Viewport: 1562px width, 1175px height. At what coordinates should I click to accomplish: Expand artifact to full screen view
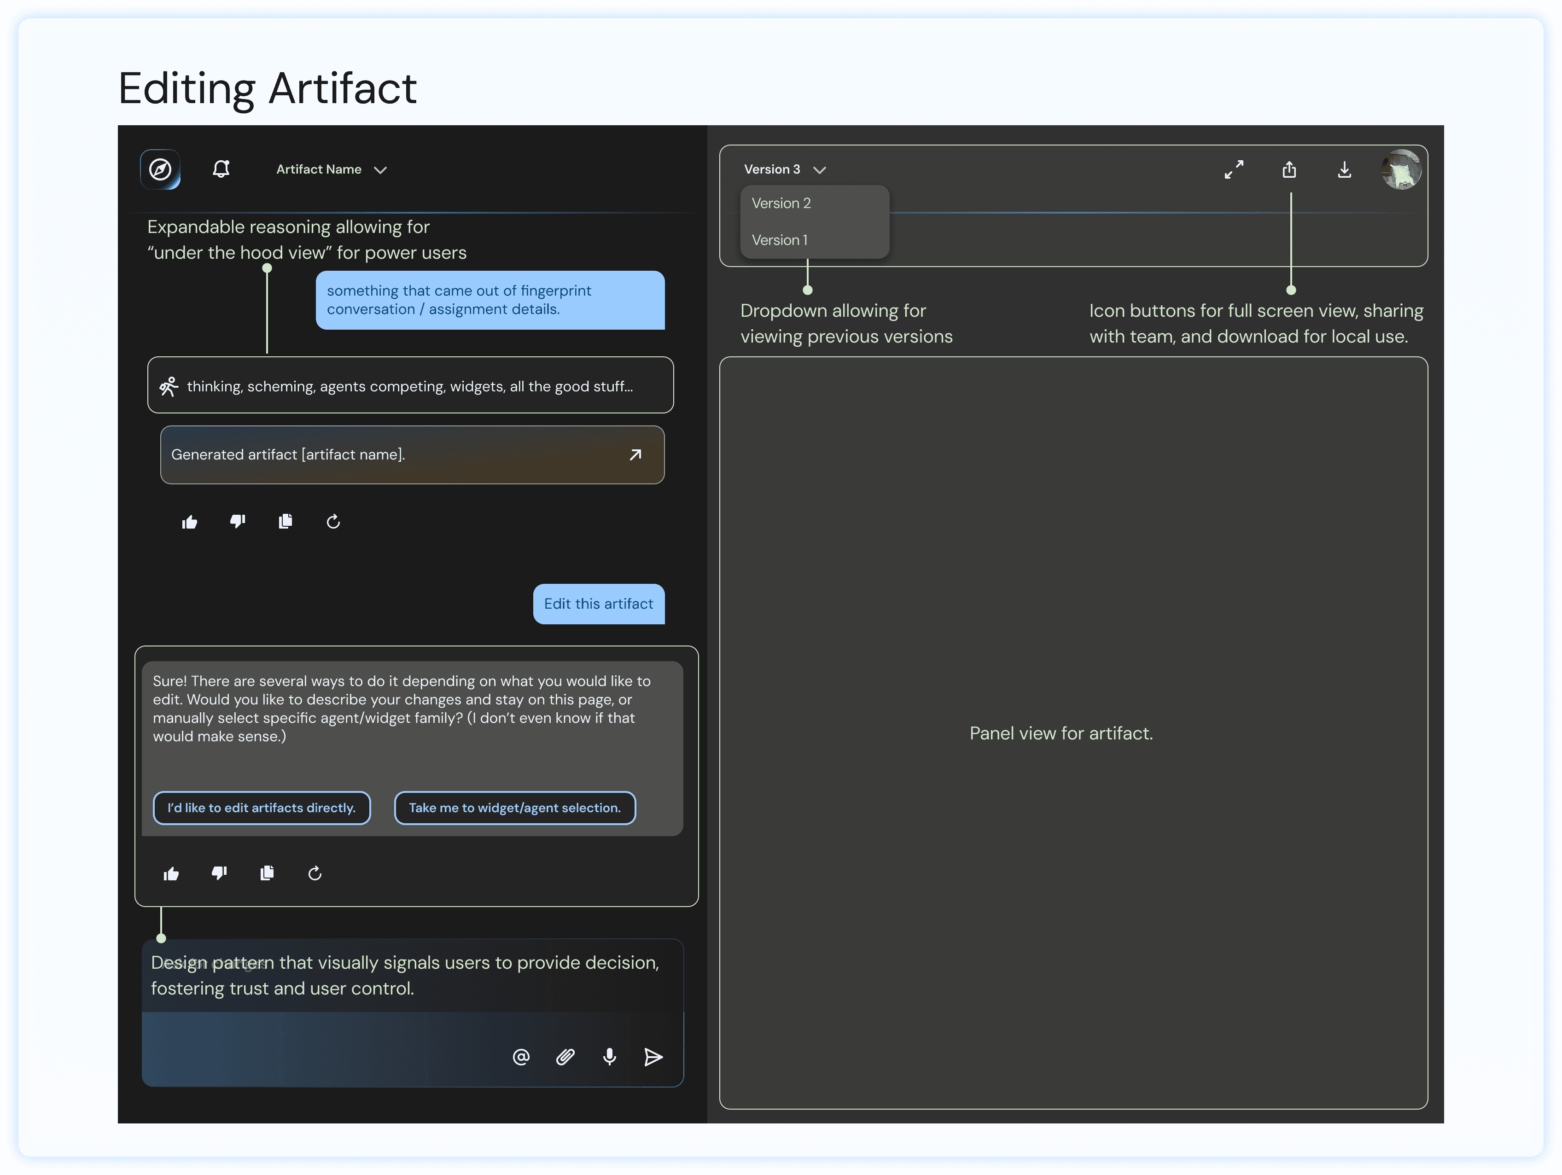(x=1234, y=169)
